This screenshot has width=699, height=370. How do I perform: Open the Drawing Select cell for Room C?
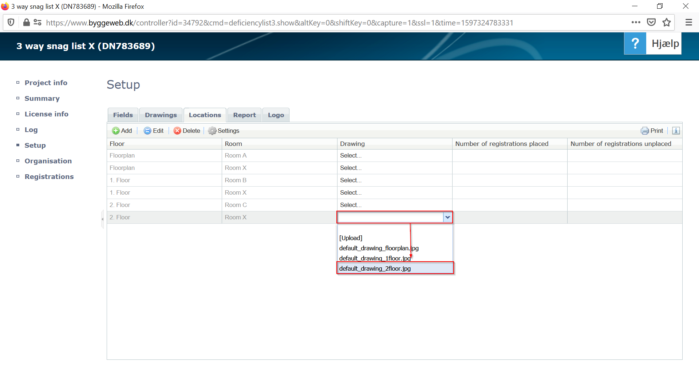click(395, 205)
